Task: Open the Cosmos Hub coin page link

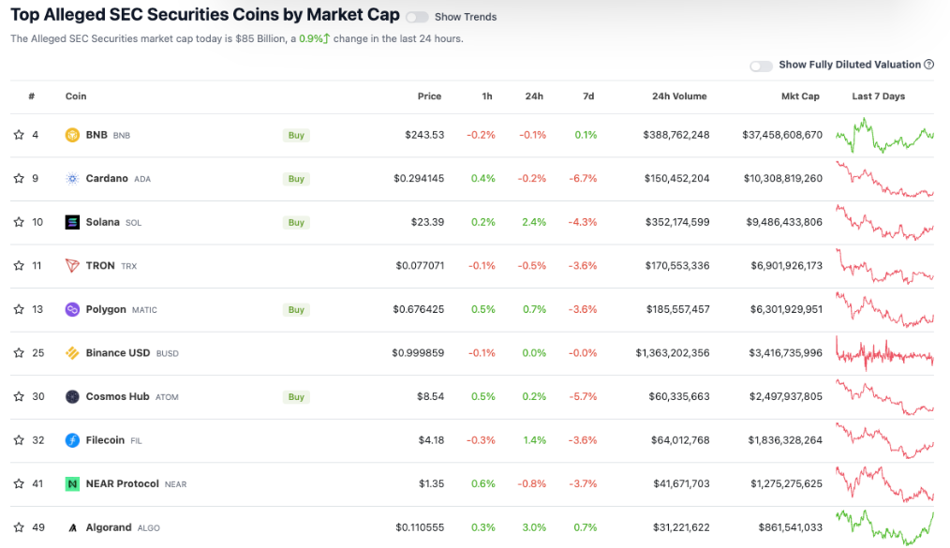Action: click(x=117, y=396)
